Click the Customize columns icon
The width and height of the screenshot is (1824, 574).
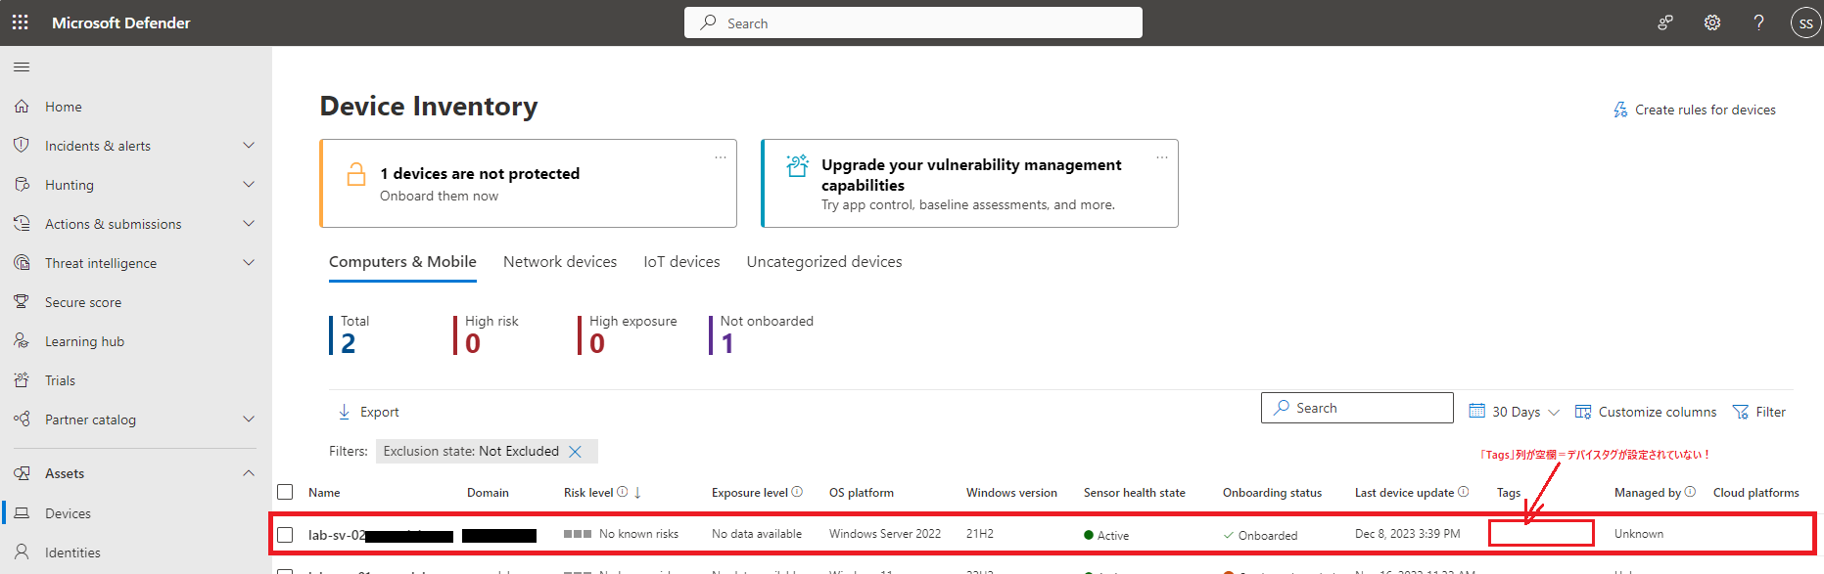tap(1582, 412)
